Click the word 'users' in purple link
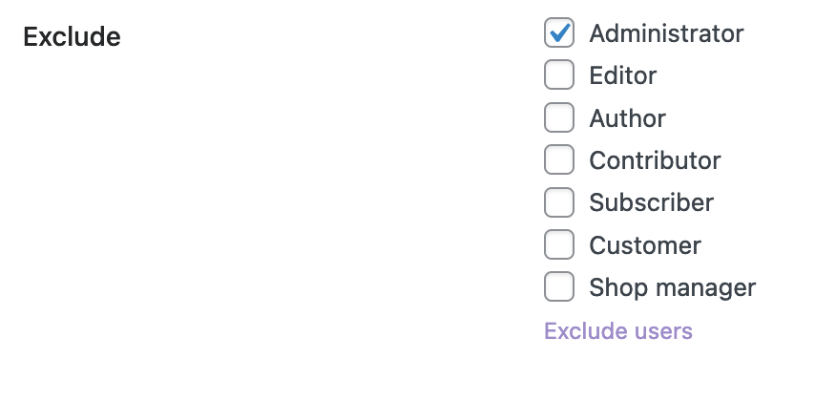Image resolution: width=815 pixels, height=401 pixels. tap(664, 331)
